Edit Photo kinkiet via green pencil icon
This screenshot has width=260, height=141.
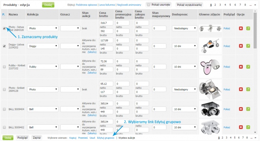[x=248, y=89]
